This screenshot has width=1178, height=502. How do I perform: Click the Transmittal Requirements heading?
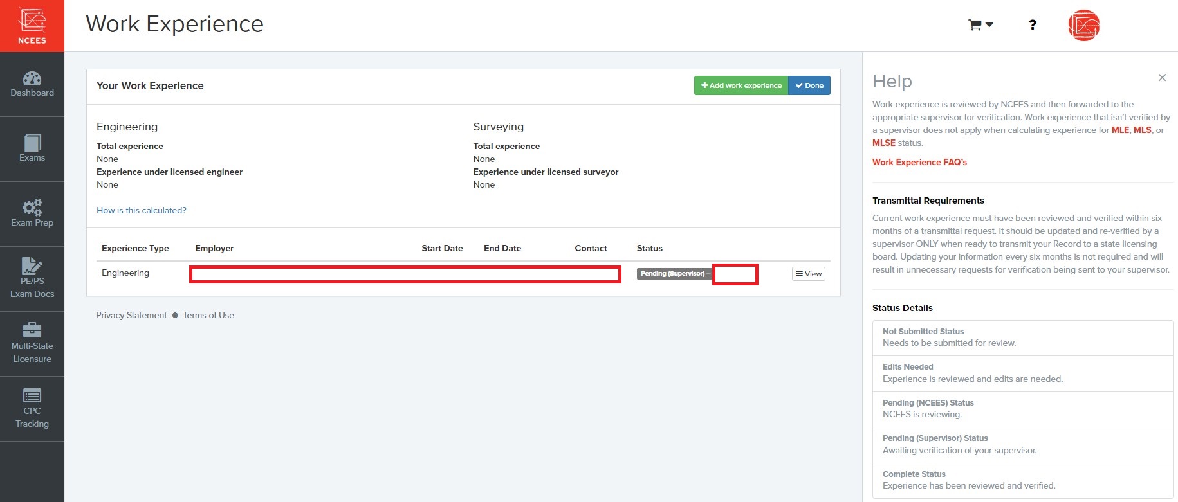tap(928, 201)
